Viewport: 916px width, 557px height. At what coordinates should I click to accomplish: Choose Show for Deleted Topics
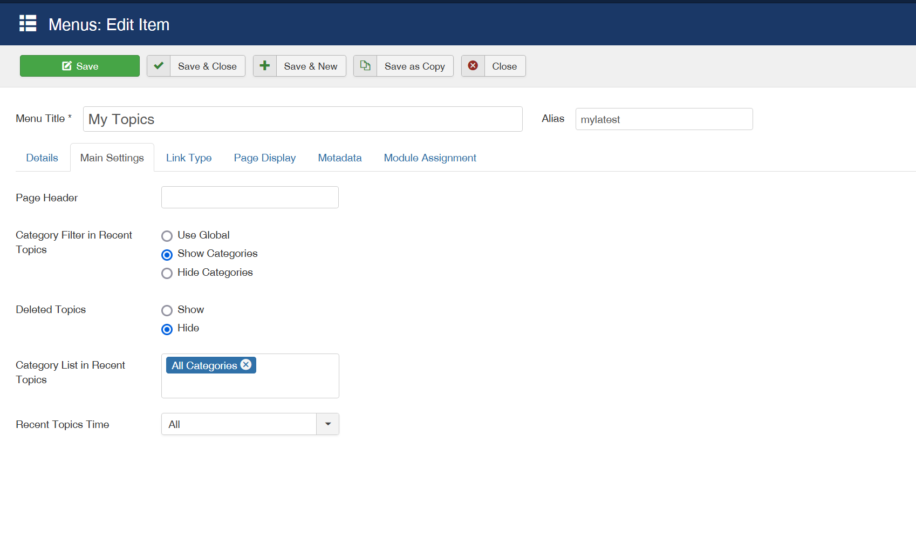point(167,310)
